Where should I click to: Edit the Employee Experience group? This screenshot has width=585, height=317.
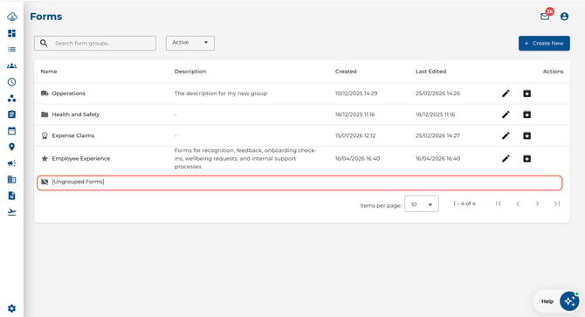tap(506, 159)
